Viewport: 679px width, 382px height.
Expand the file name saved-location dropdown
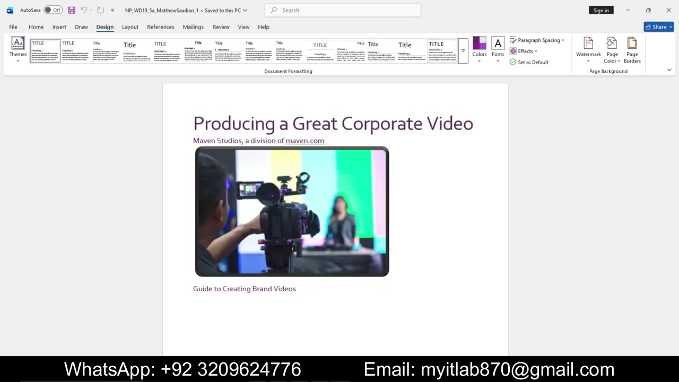tap(245, 10)
